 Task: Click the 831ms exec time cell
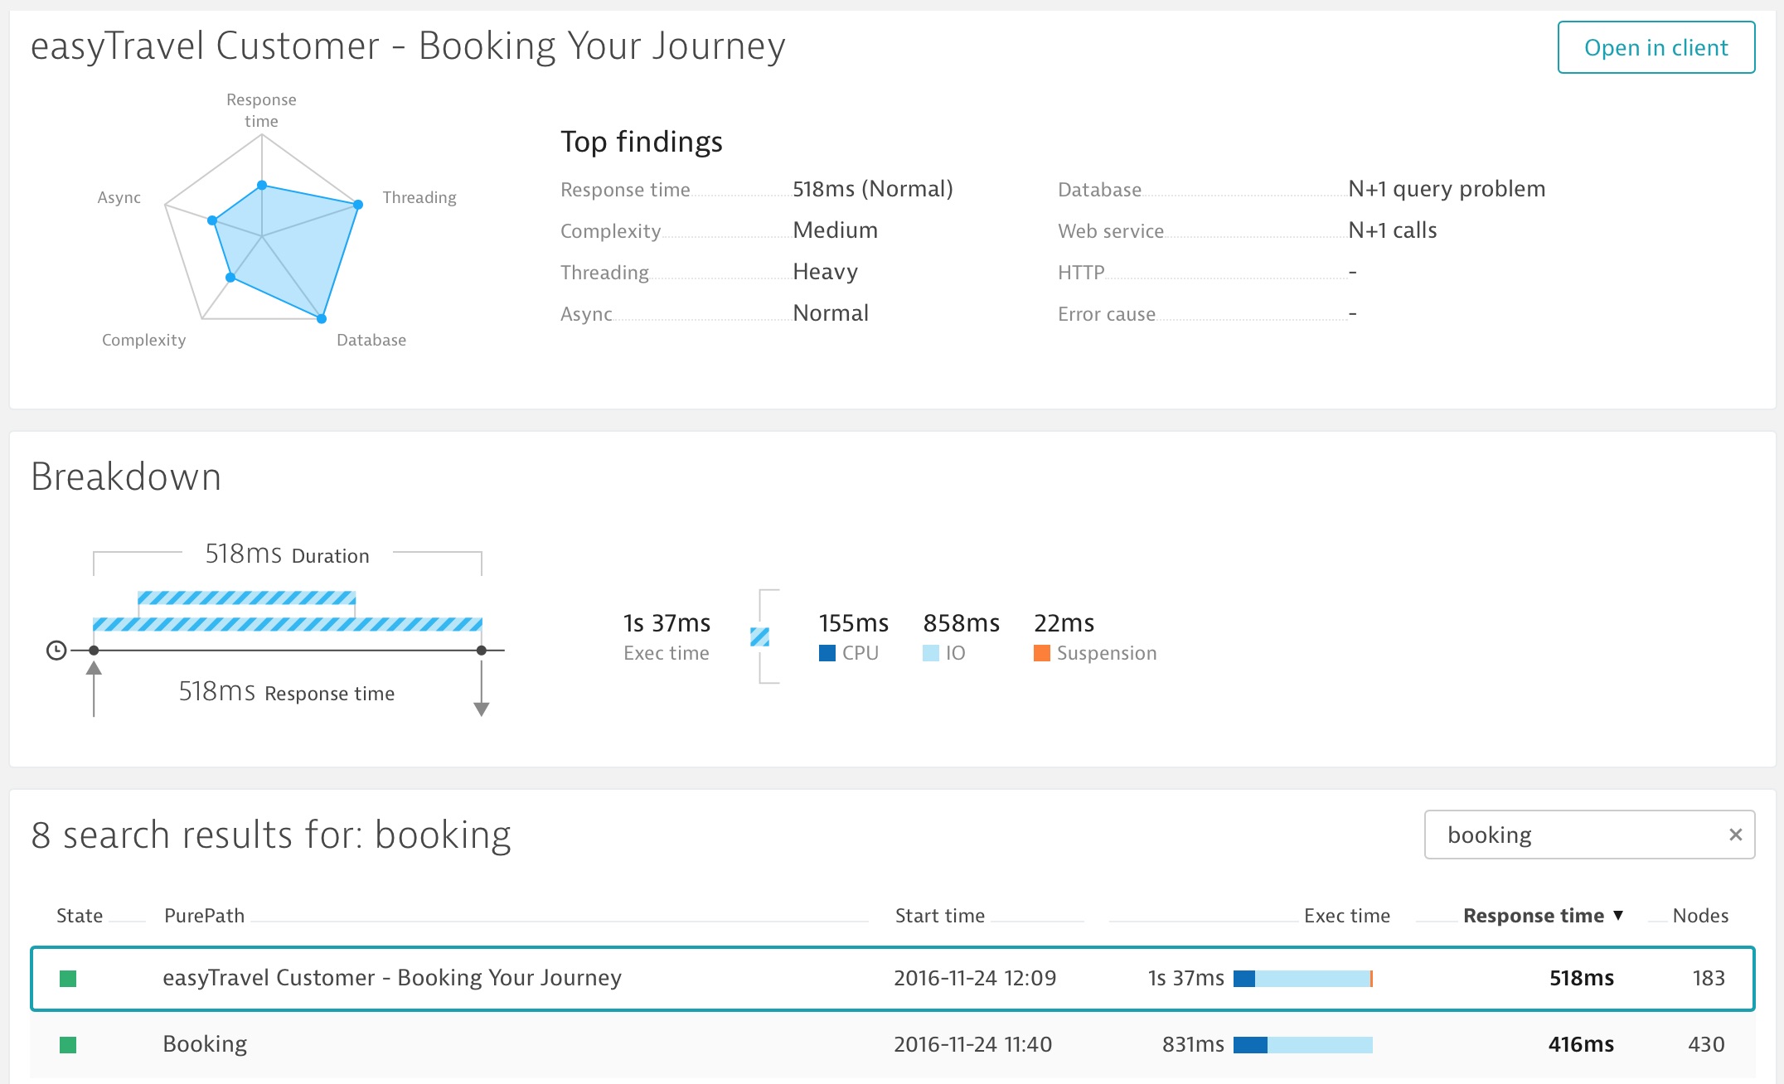(x=1193, y=1044)
